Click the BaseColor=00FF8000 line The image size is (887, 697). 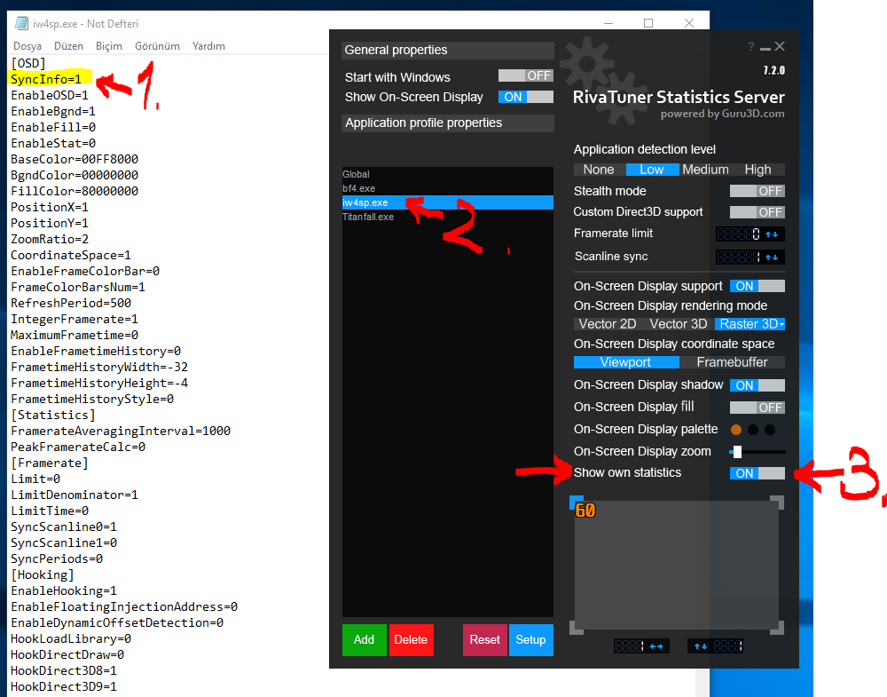pos(75,159)
